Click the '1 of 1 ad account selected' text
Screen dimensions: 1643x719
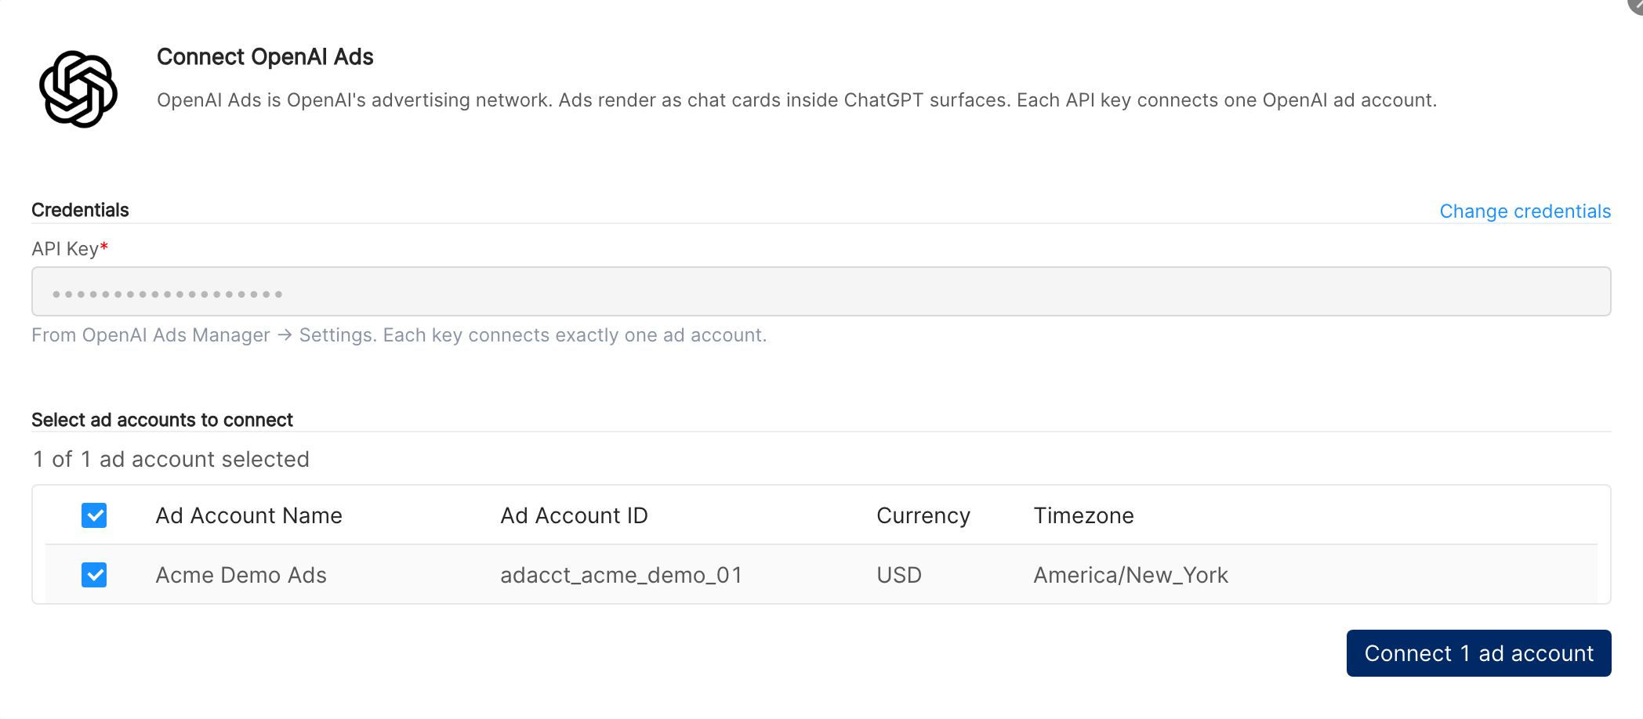point(171,459)
